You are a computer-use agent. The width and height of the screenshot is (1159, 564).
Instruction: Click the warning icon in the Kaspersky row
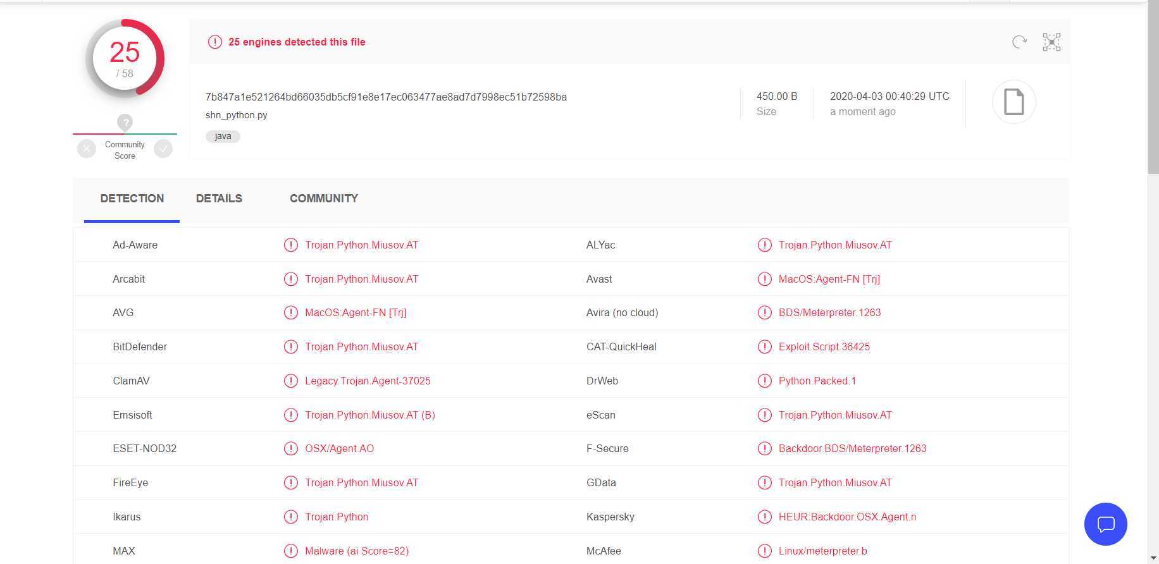tap(764, 517)
